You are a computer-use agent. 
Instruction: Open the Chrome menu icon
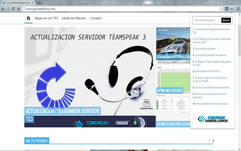tap(238, 9)
